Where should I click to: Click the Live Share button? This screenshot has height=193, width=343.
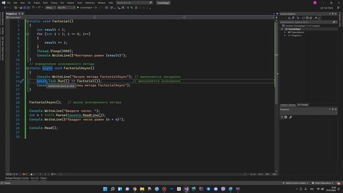327,8
